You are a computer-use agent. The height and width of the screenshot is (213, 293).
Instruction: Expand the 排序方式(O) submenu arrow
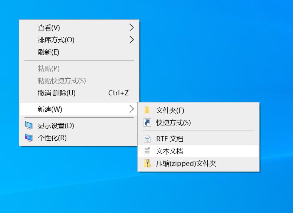132,40
